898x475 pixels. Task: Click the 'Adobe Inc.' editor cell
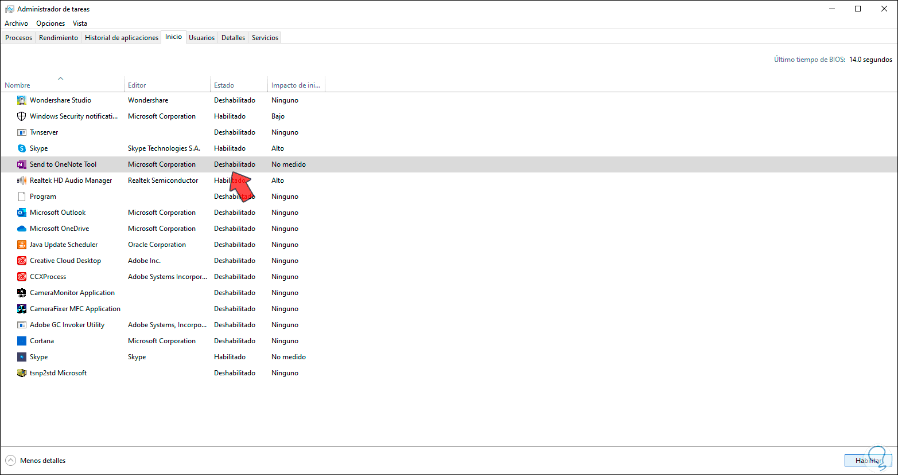(x=145, y=261)
